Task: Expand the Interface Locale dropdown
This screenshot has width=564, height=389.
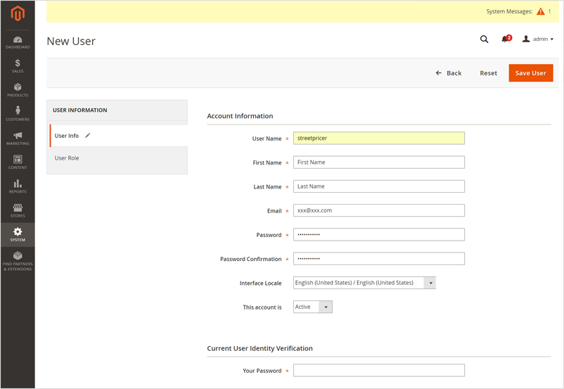Action: [364, 283]
